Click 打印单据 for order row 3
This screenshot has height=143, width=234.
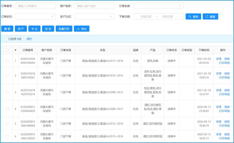pyautogui.click(x=224, y=94)
